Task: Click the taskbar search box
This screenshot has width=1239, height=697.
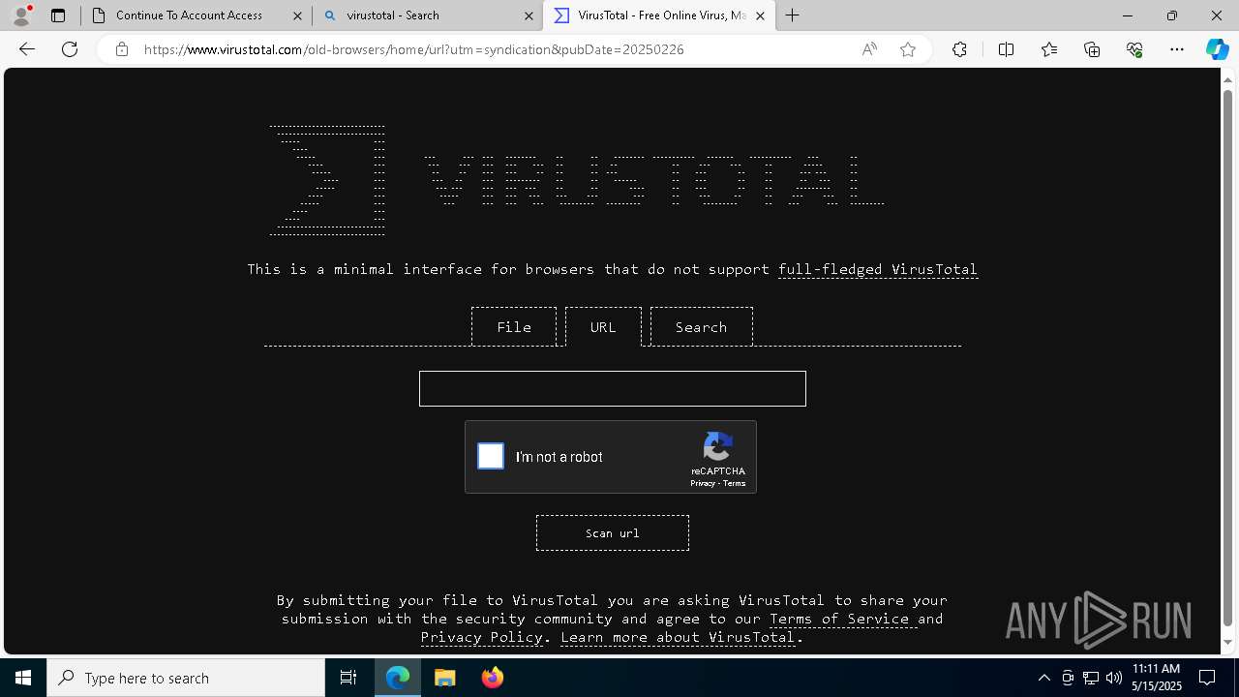Action: pos(186,678)
